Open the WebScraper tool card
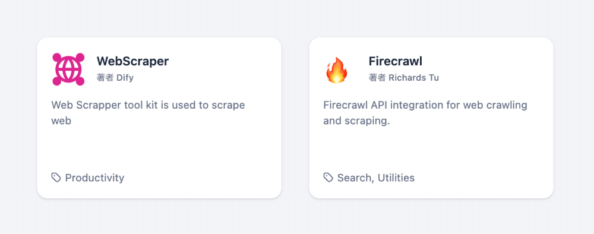The width and height of the screenshot is (594, 234). click(159, 118)
